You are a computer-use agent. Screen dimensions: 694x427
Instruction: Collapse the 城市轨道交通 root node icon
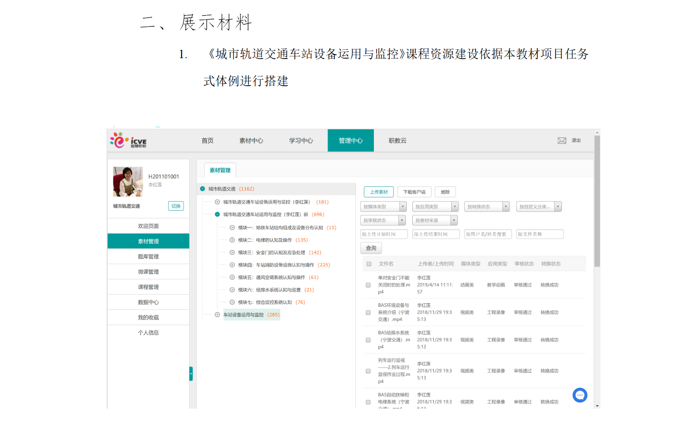point(202,189)
